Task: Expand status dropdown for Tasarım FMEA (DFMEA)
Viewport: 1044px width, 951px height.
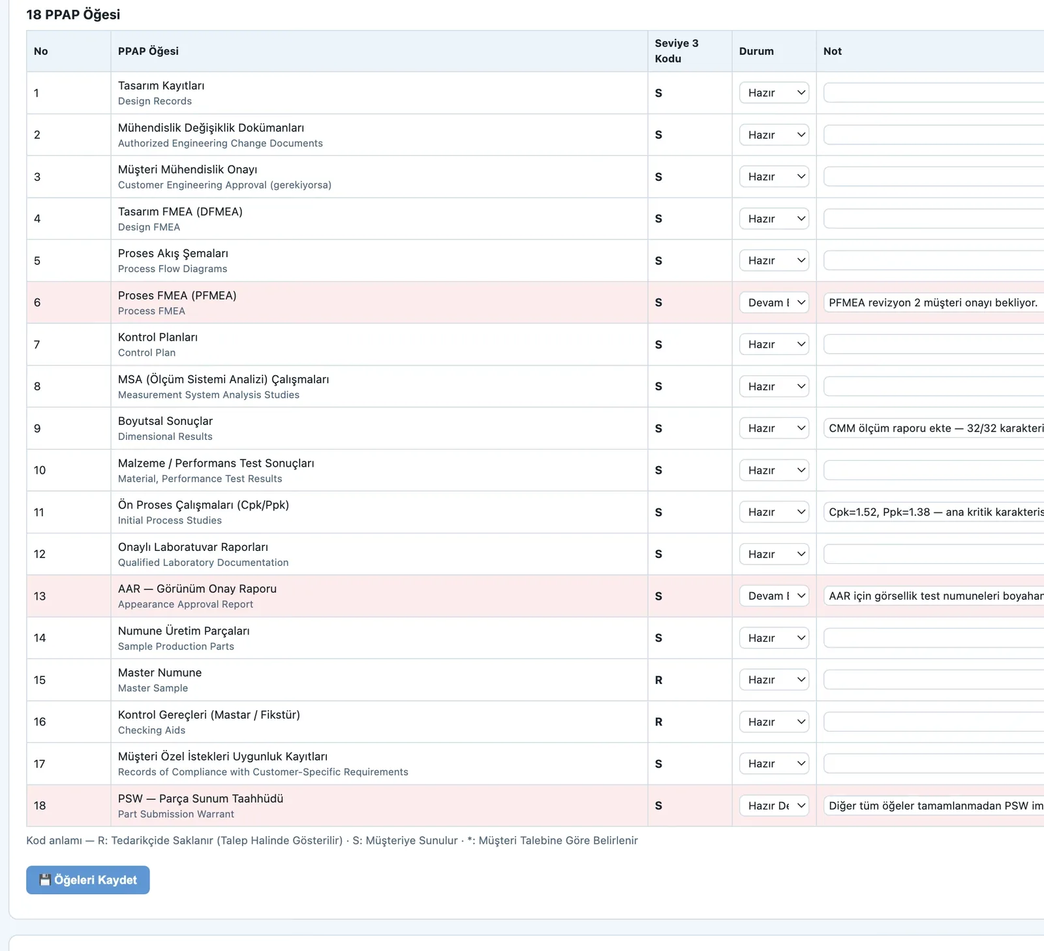Action: [774, 219]
